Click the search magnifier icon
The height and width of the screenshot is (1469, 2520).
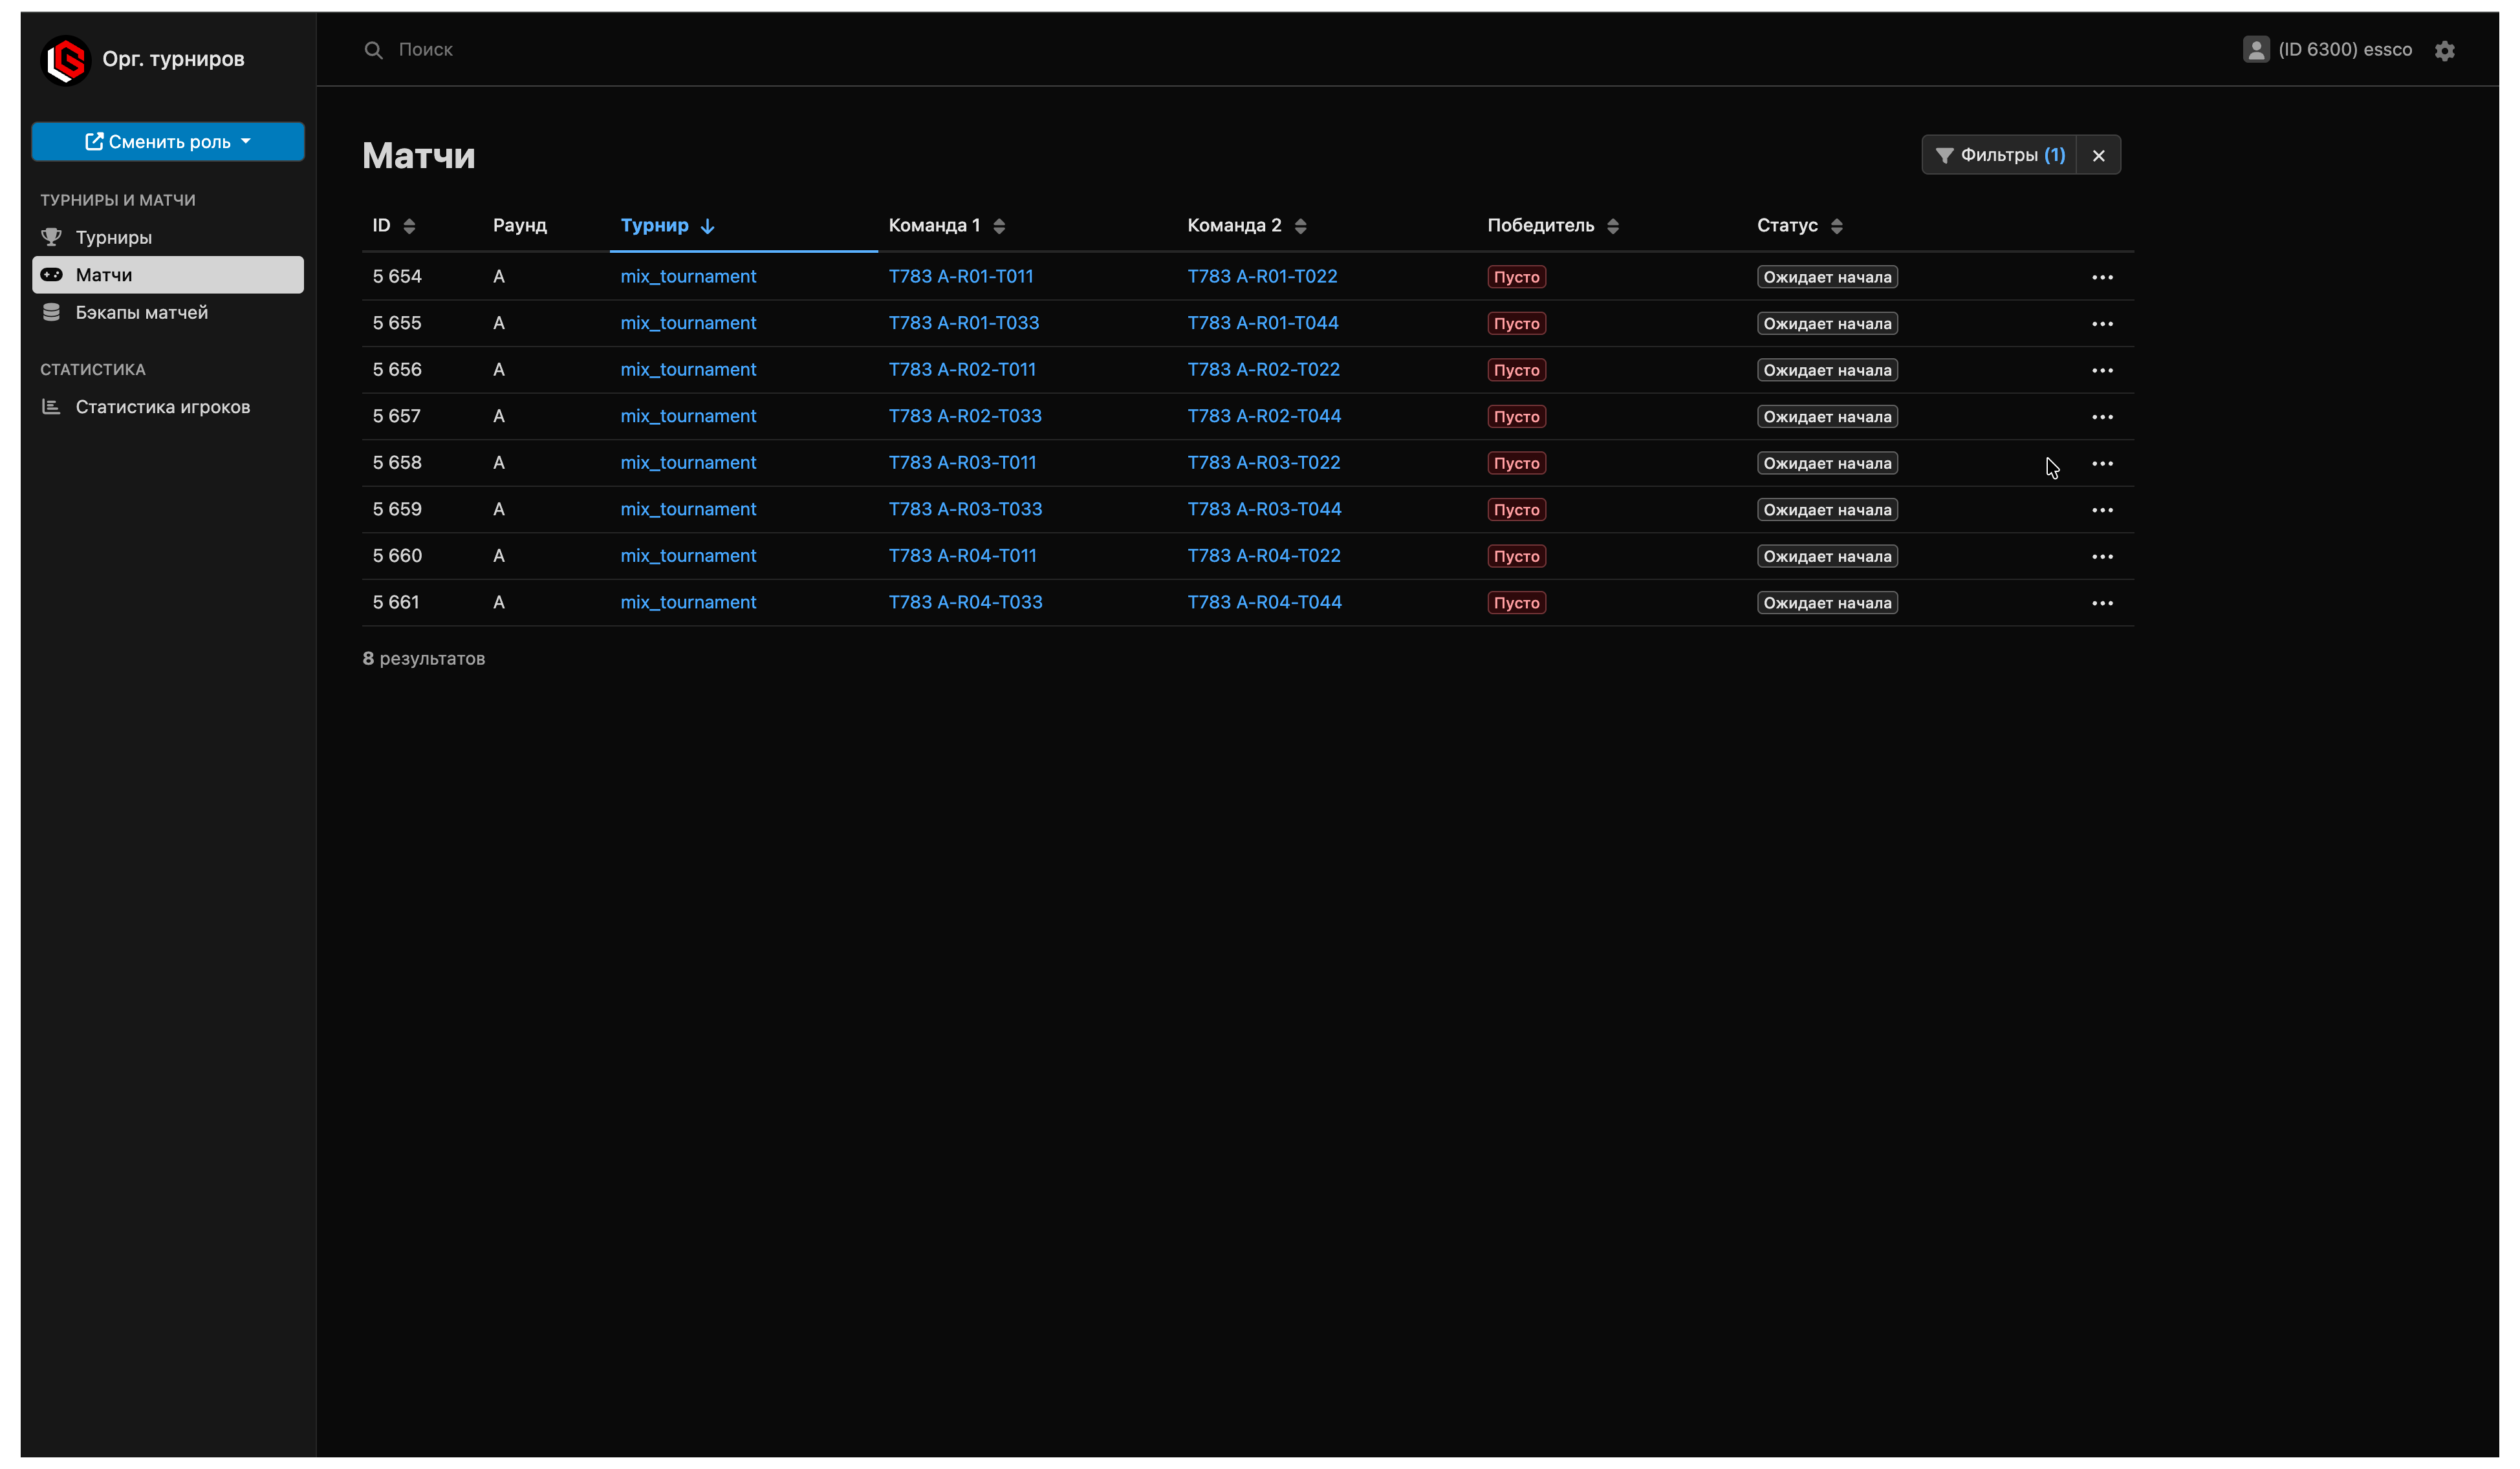point(373,50)
